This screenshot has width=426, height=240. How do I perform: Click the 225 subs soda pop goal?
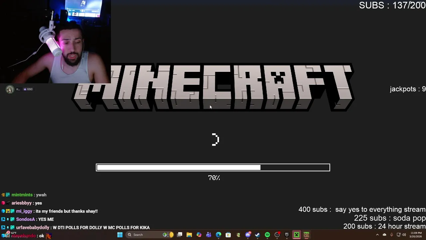pos(390,218)
